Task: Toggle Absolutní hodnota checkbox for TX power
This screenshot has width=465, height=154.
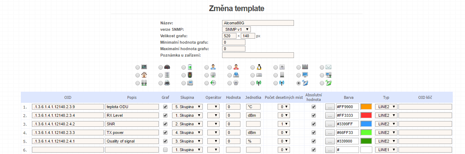Action: pos(313,133)
